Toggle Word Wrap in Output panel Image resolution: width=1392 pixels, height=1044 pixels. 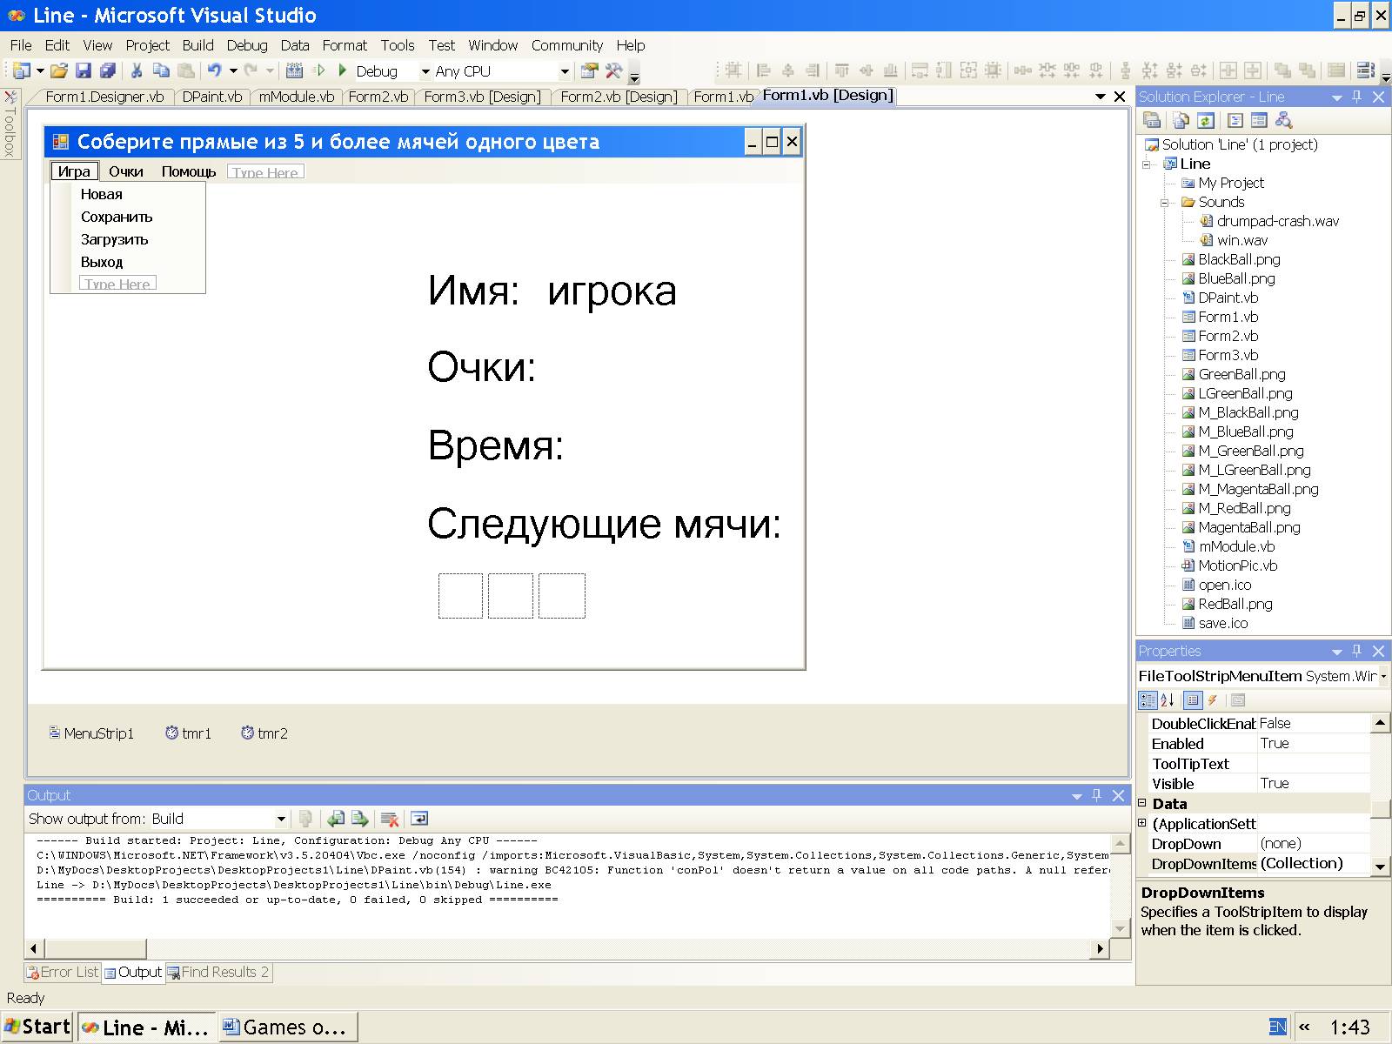pyautogui.click(x=419, y=819)
